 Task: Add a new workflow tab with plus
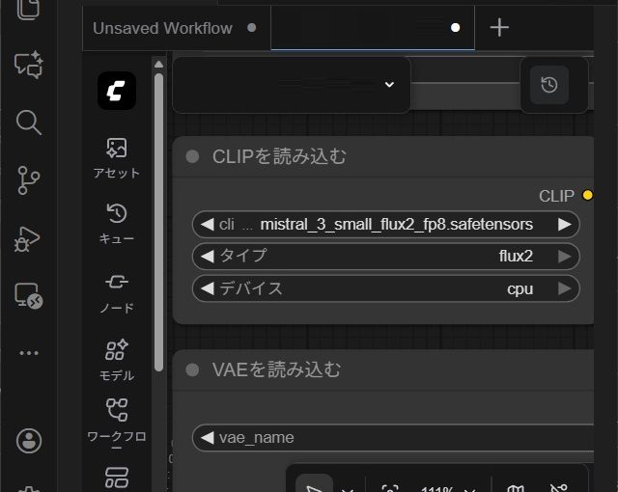coord(499,28)
